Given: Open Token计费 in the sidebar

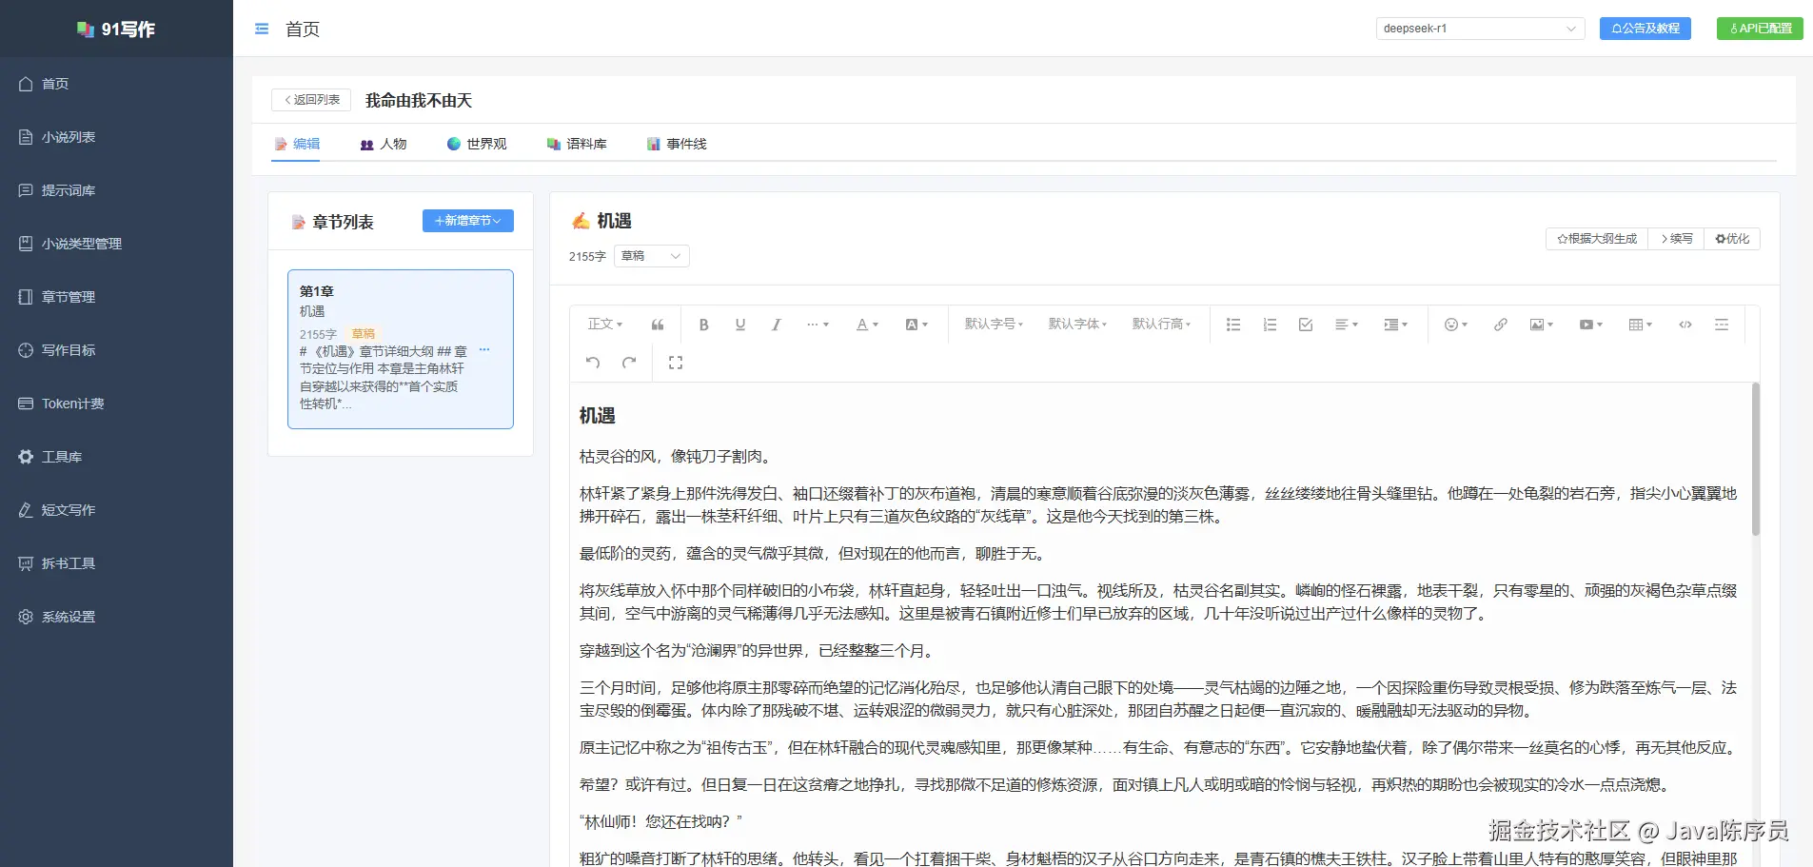Looking at the screenshot, I should pos(116,404).
